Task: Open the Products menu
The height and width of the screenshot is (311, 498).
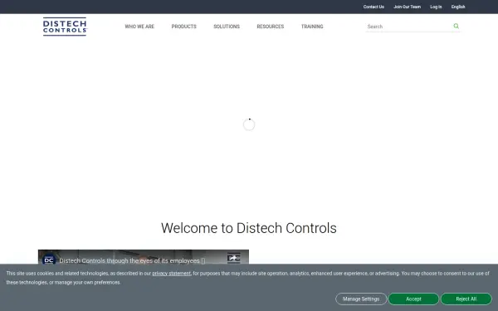Action: (184, 27)
